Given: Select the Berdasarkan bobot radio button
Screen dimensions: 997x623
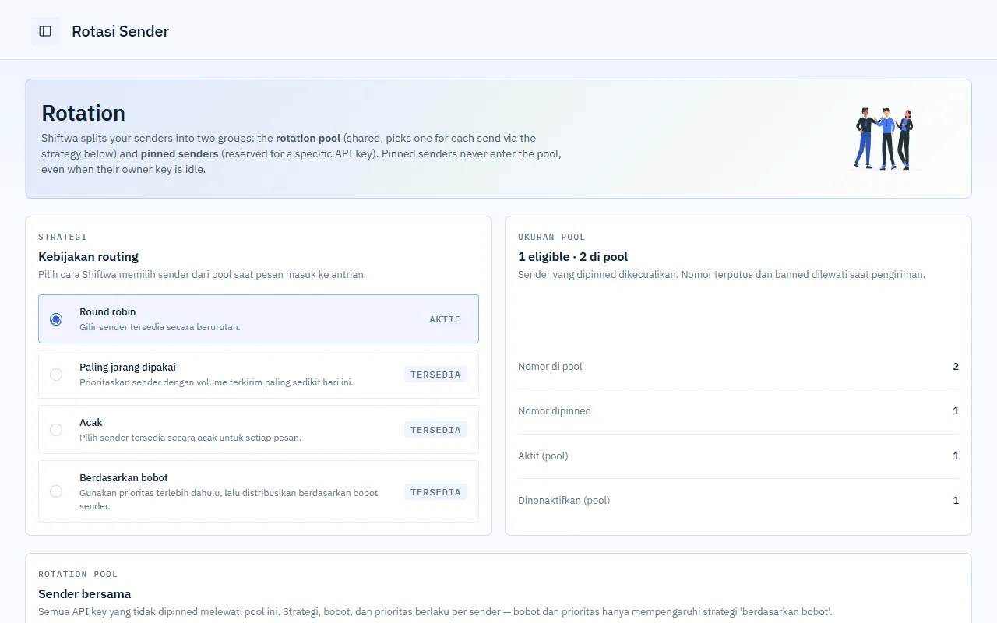Looking at the screenshot, I should pyautogui.click(x=56, y=491).
